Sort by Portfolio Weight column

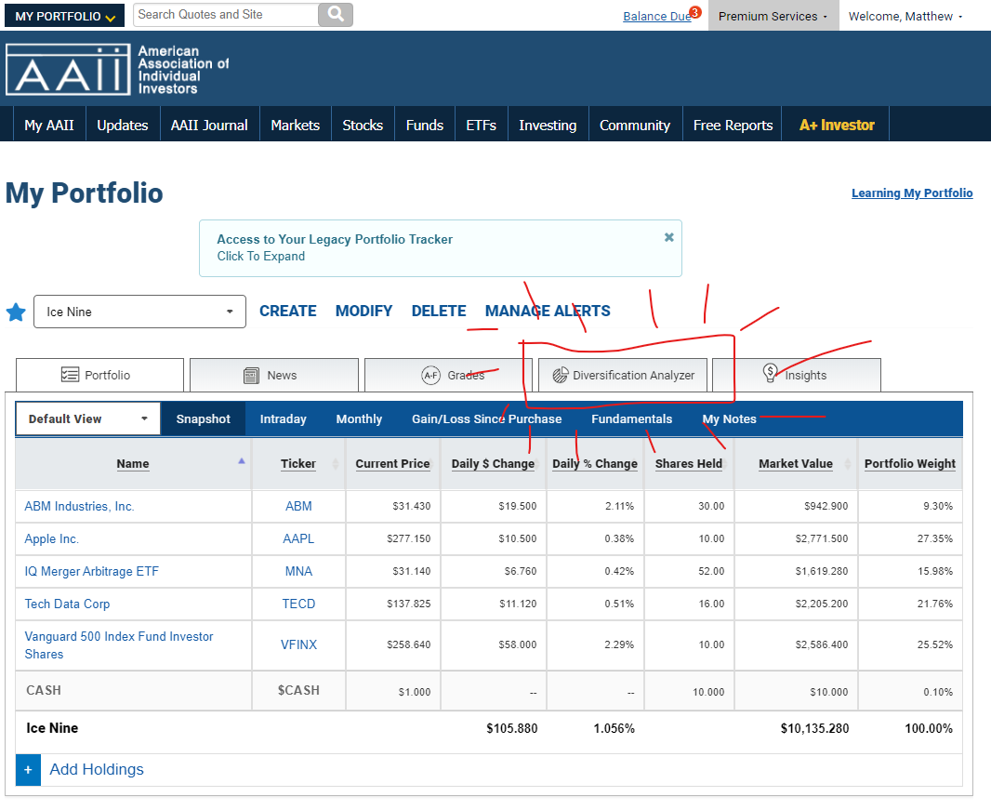point(910,463)
